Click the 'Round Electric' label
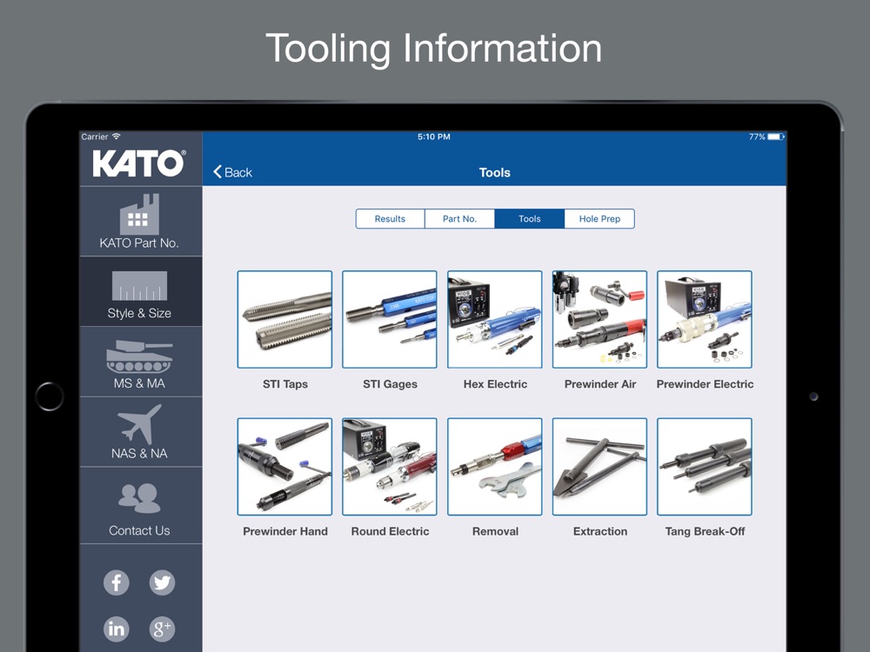 (390, 532)
